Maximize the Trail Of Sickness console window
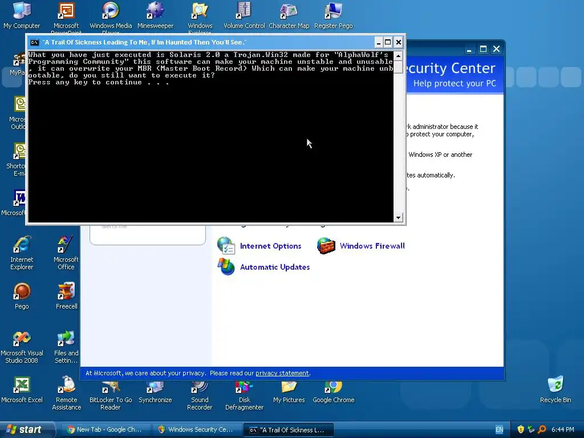 (388, 42)
